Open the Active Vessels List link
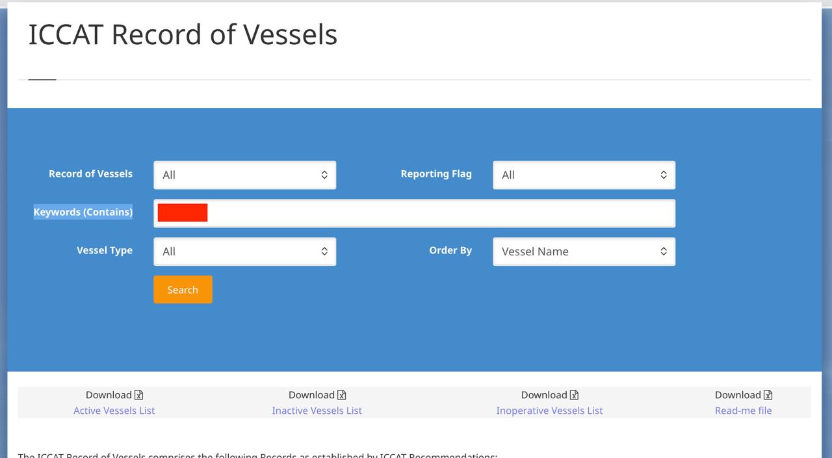Viewport: 832px width, 458px height. (114, 411)
